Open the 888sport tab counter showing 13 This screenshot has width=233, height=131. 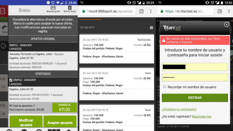(142, 11)
